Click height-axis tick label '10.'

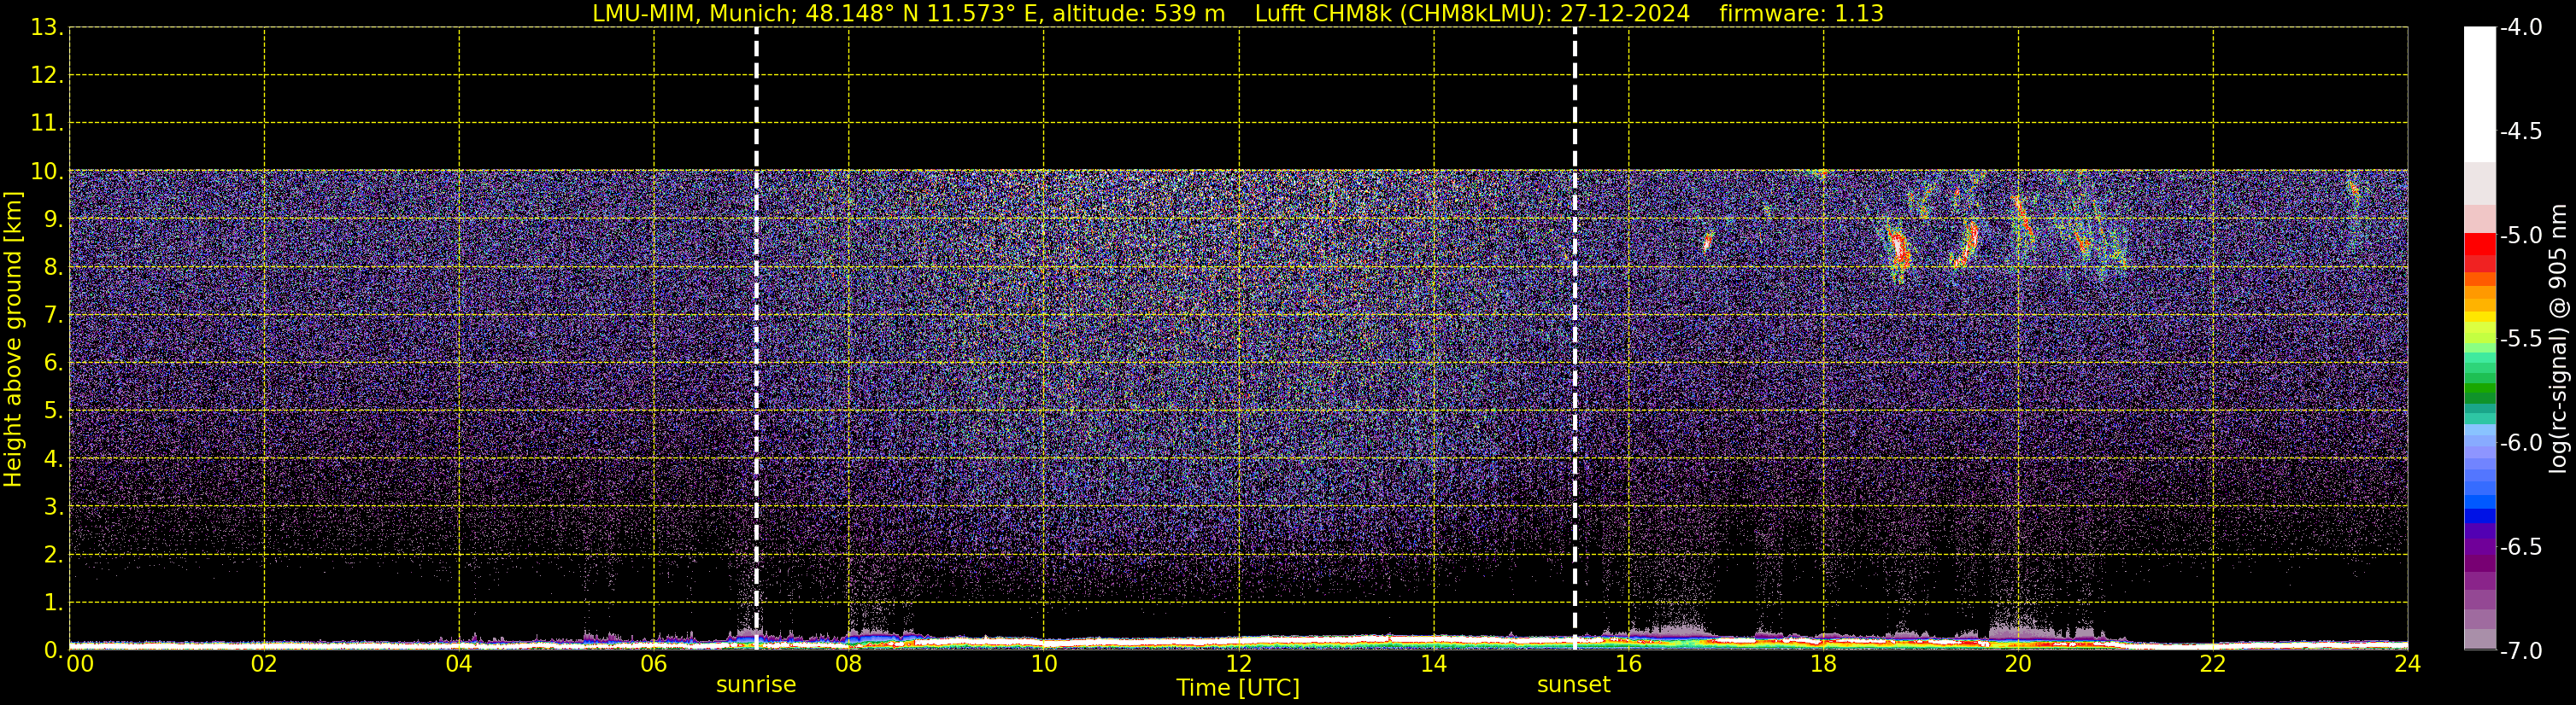tap(46, 172)
